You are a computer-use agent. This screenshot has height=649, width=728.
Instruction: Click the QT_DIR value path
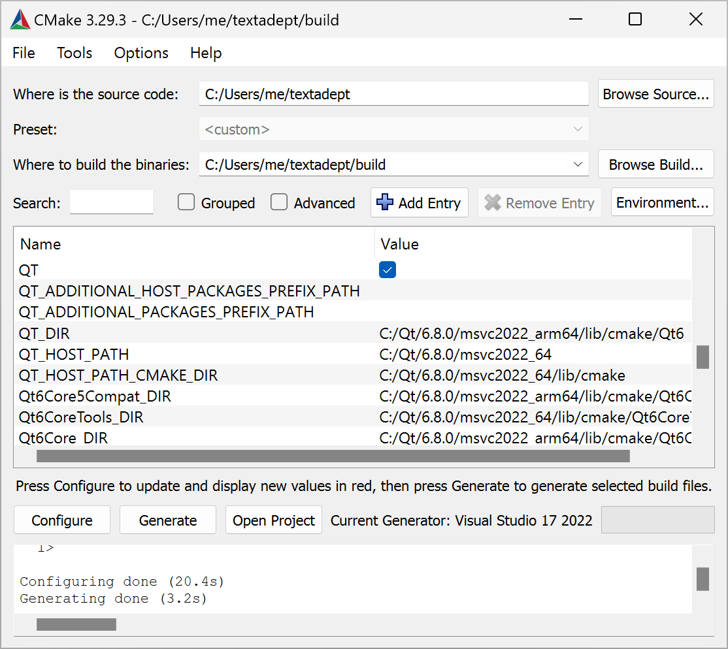(x=531, y=333)
